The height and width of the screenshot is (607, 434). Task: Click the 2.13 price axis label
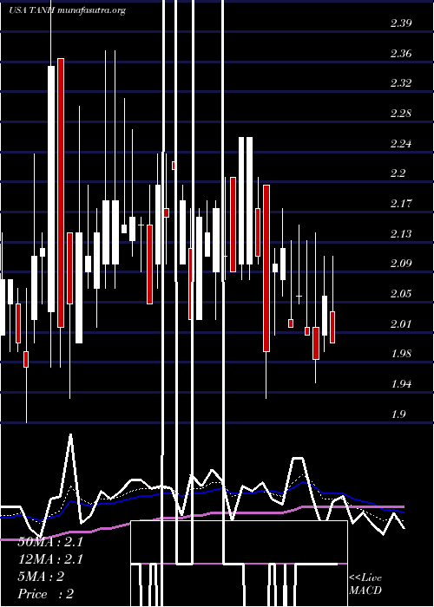coord(401,234)
